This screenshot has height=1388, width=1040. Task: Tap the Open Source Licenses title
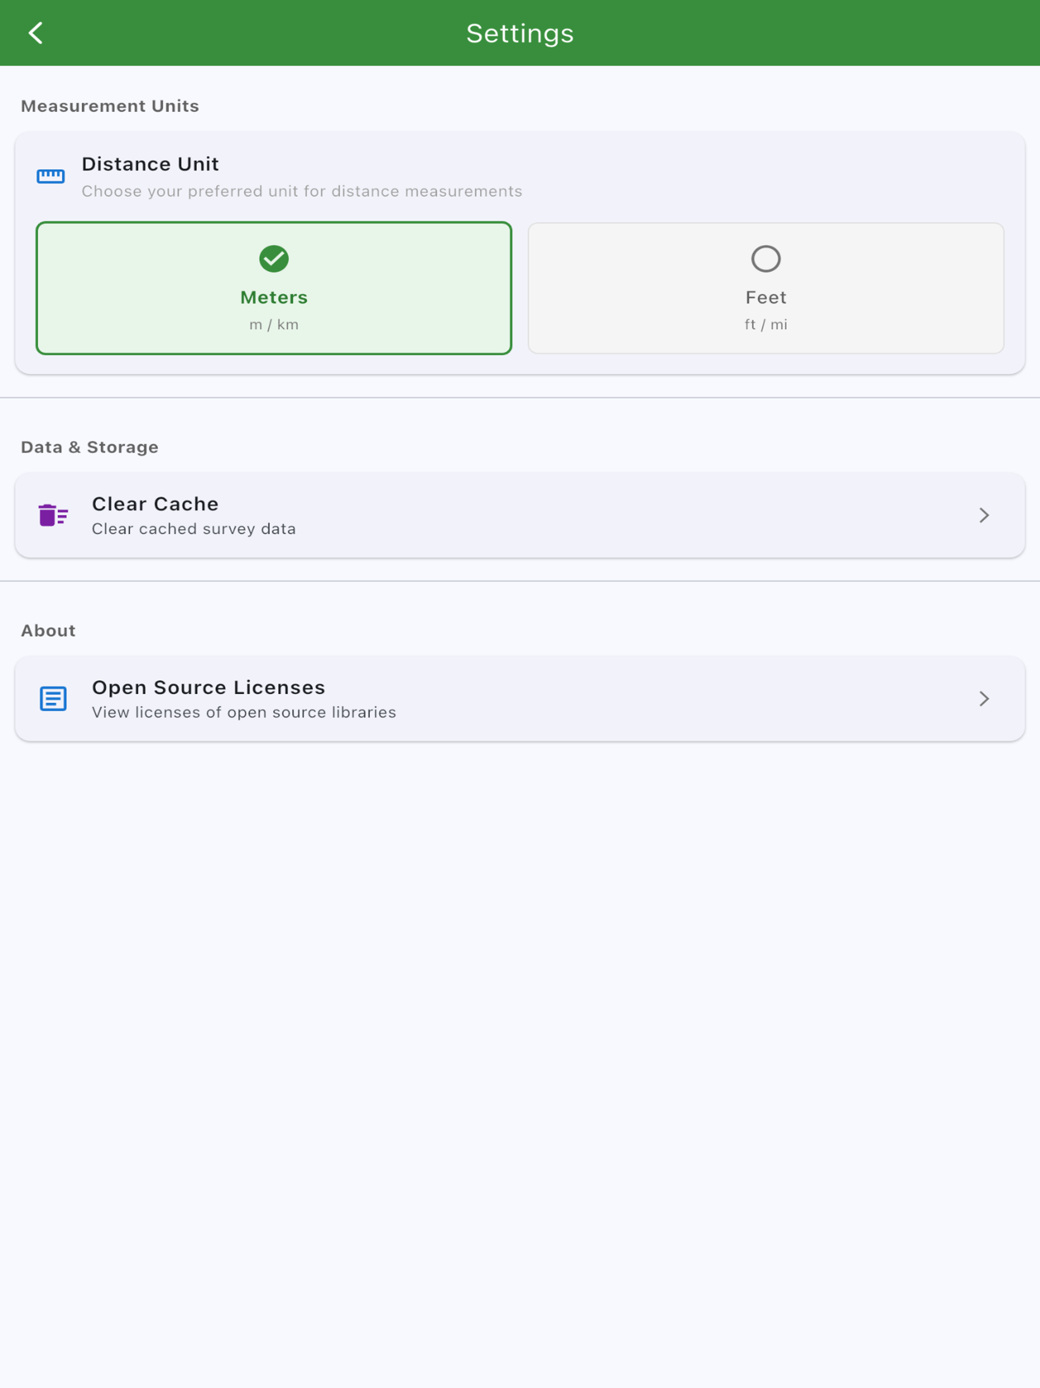(x=209, y=687)
